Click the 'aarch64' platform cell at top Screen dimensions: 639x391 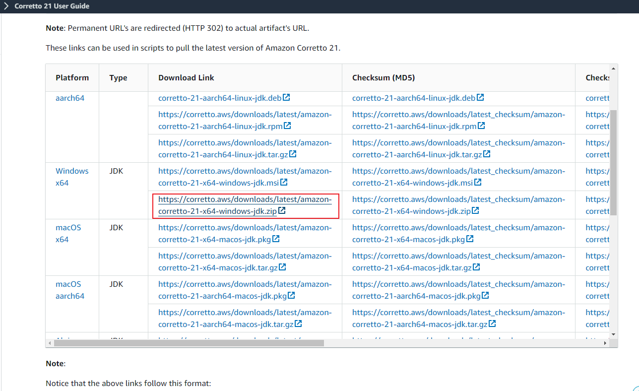pyautogui.click(x=70, y=98)
